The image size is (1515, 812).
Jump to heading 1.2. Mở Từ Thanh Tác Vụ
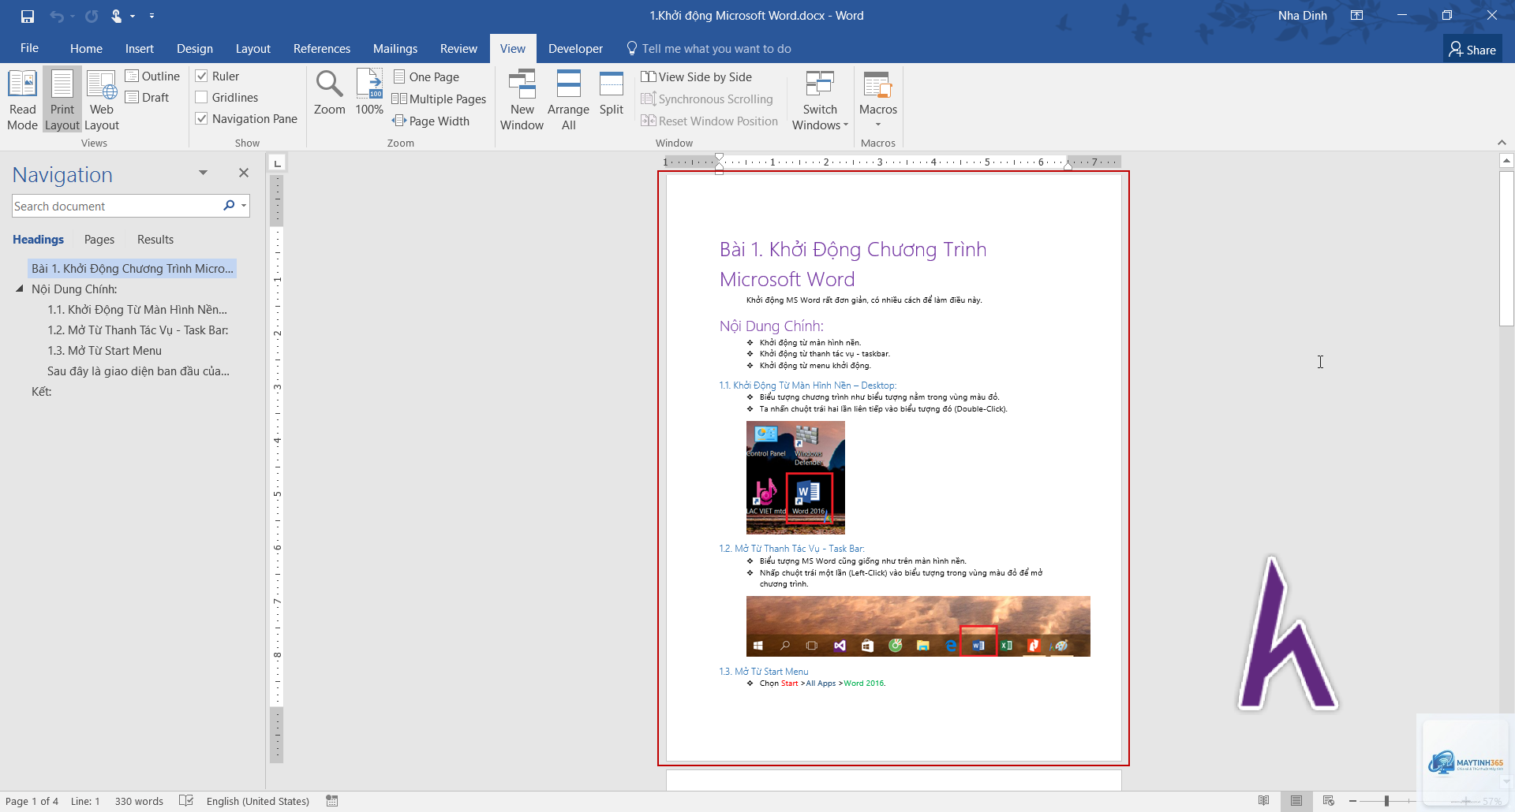coord(138,330)
